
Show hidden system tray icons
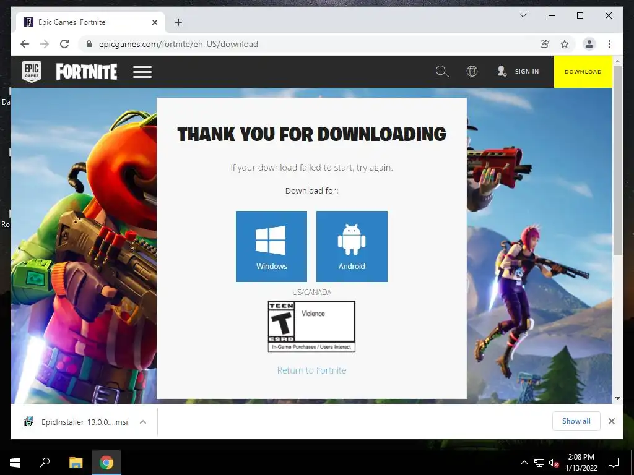524,463
